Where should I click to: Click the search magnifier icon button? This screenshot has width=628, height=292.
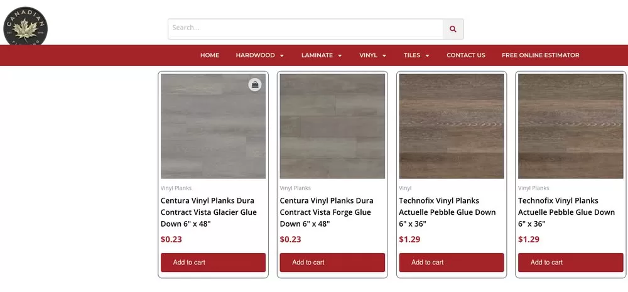pyautogui.click(x=453, y=29)
